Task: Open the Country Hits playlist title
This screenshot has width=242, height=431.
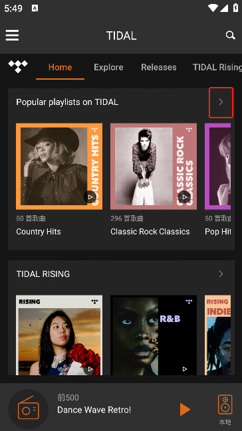Action: (39, 232)
